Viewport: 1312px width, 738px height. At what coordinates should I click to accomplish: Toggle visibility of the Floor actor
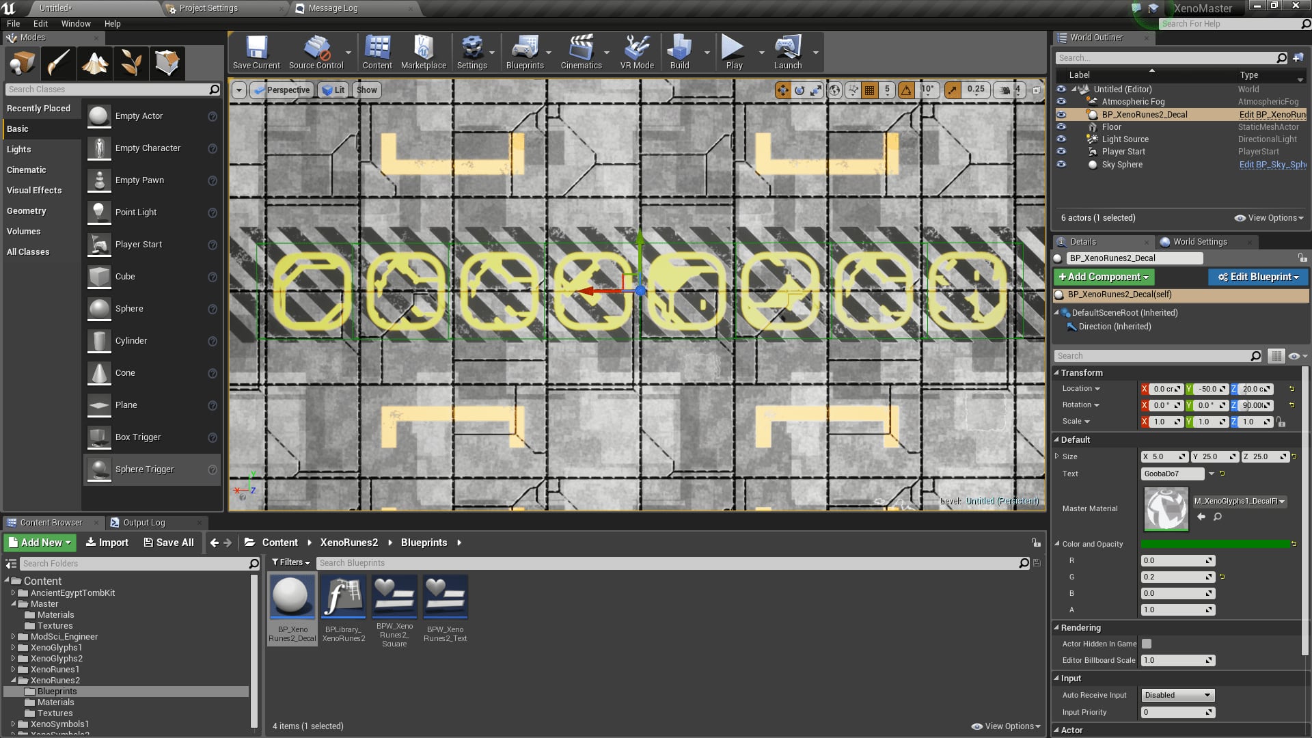coord(1061,127)
